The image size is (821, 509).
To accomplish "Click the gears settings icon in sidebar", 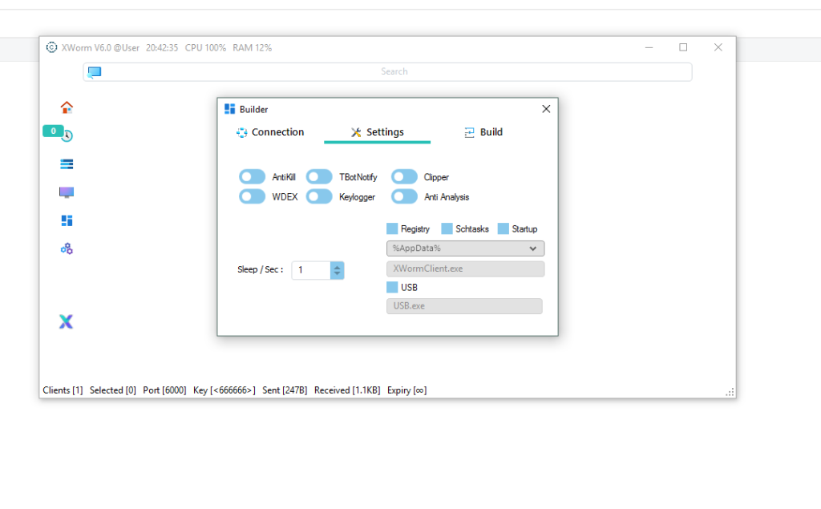I will tap(67, 248).
